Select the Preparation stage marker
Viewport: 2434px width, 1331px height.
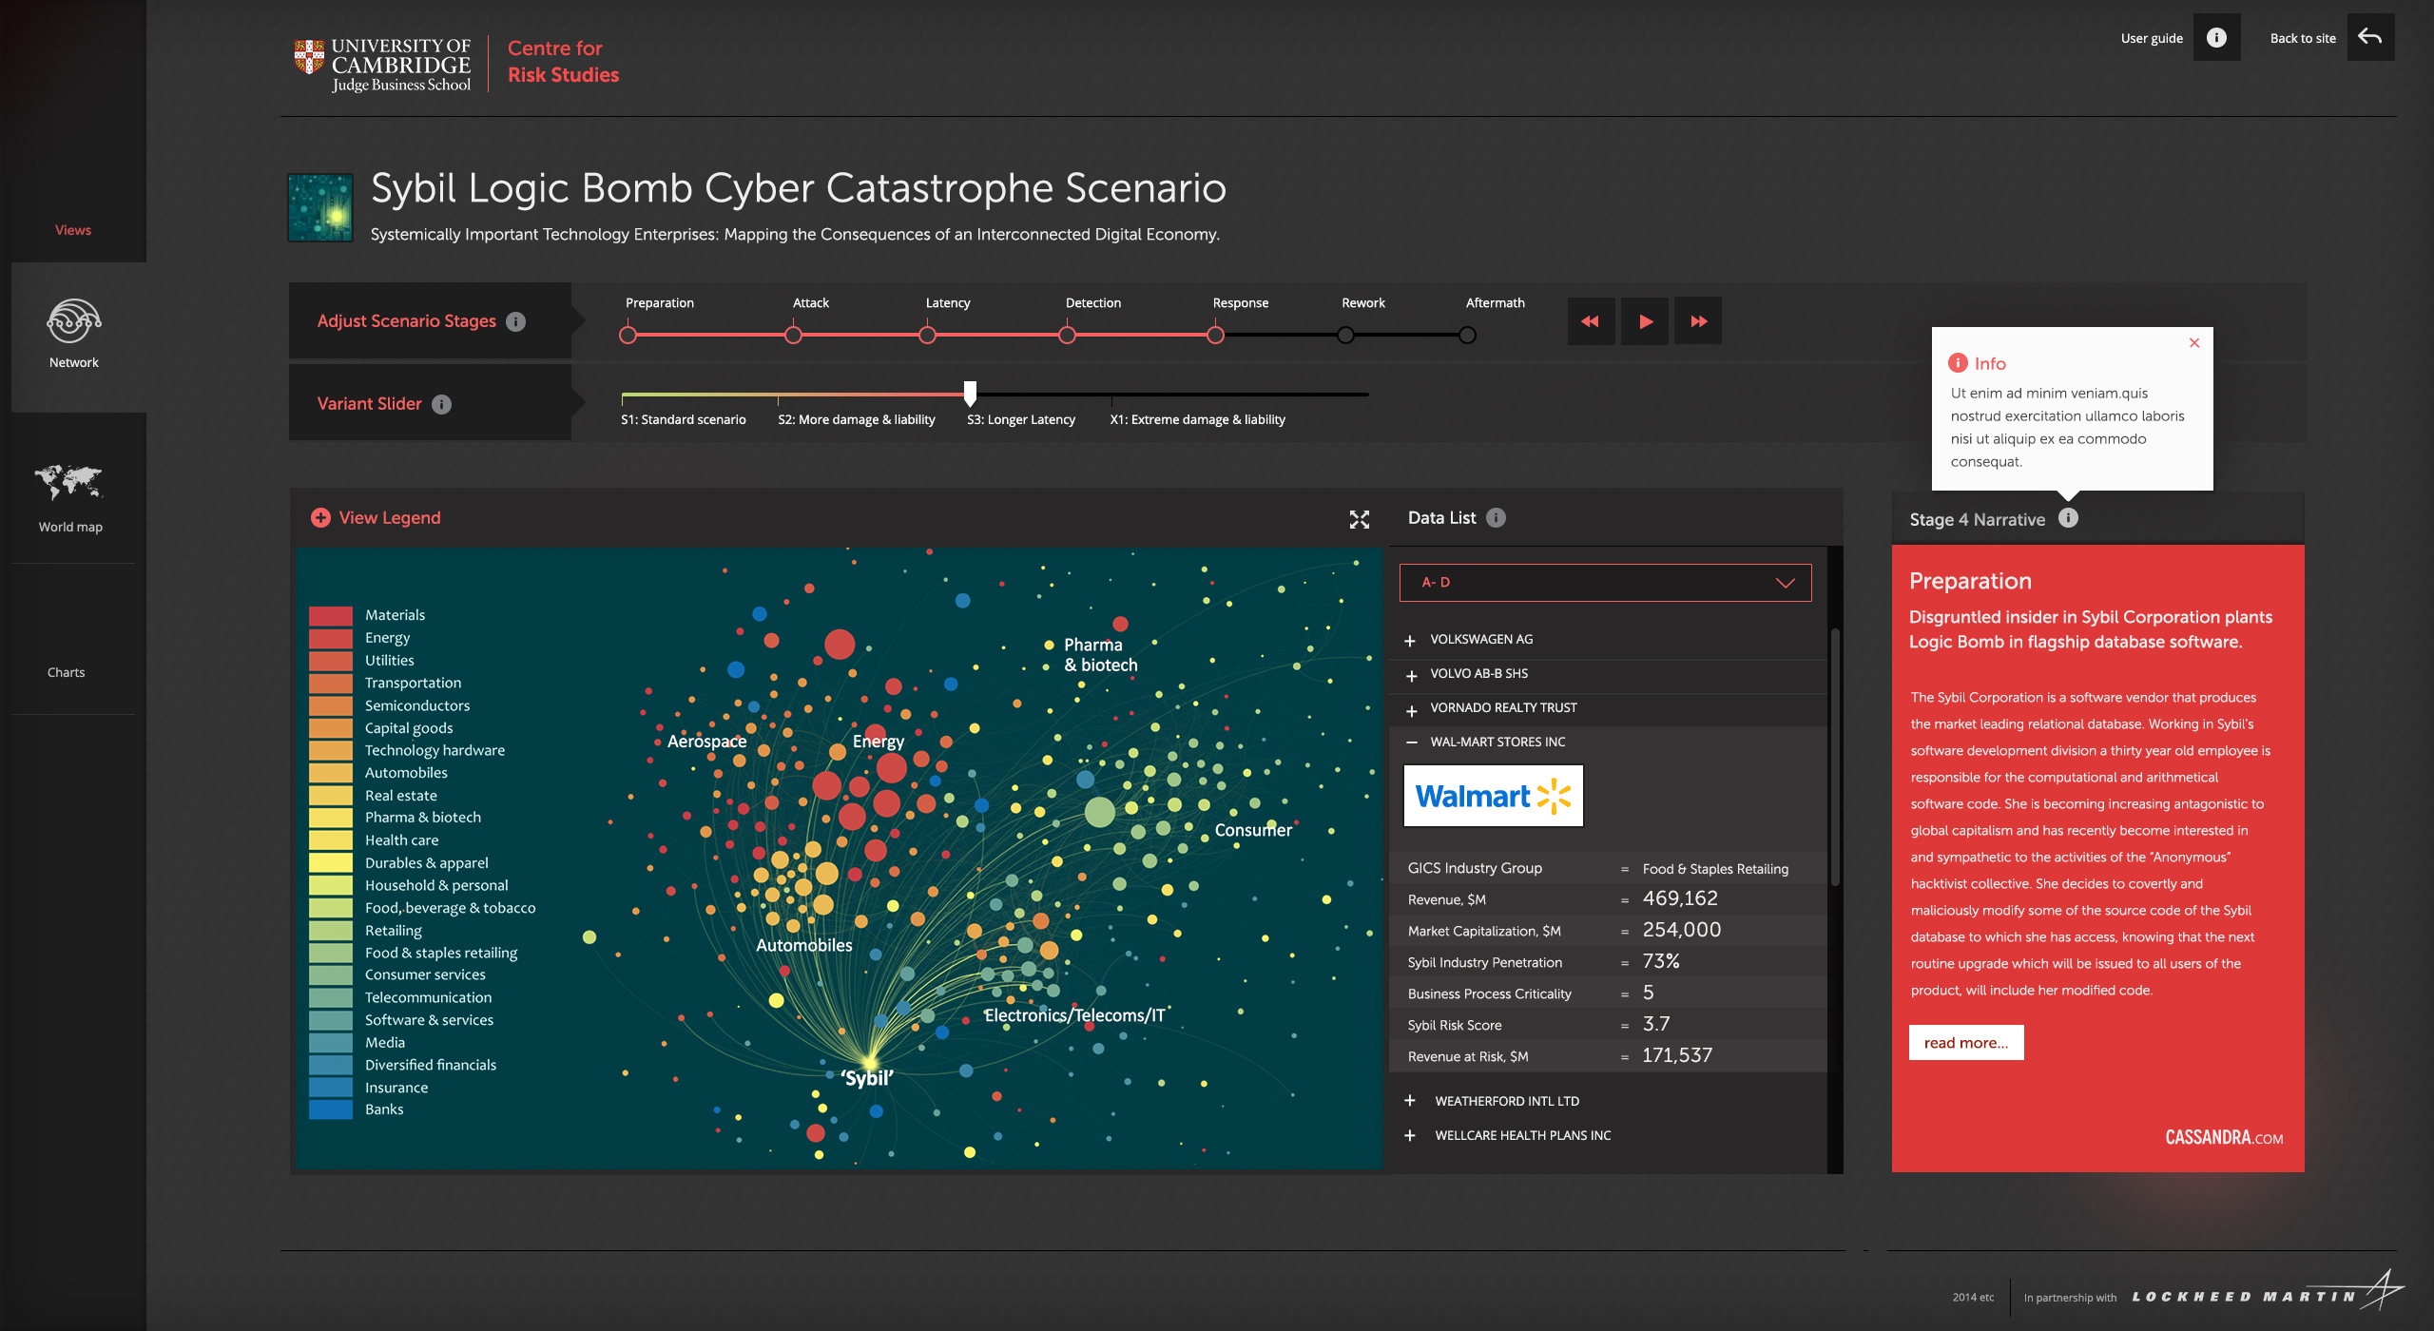(x=628, y=335)
